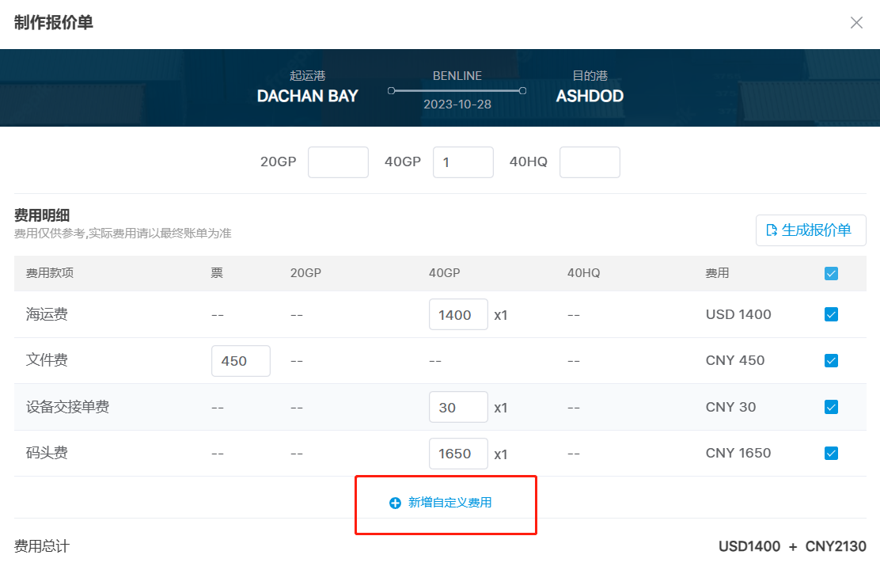Click the 2023-10-28 sailing date
Image resolution: width=880 pixels, height=570 pixels.
457,104
